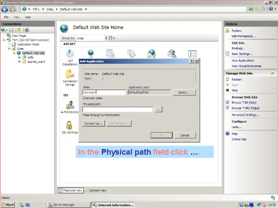The height and width of the screenshot is (208, 278).
Task: Open the globe with green checkmark feature icon
Action: pyautogui.click(x=152, y=54)
